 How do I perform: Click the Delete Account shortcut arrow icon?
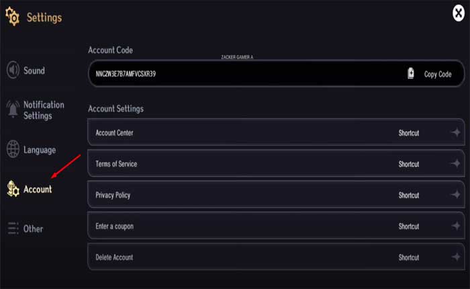[456, 257]
